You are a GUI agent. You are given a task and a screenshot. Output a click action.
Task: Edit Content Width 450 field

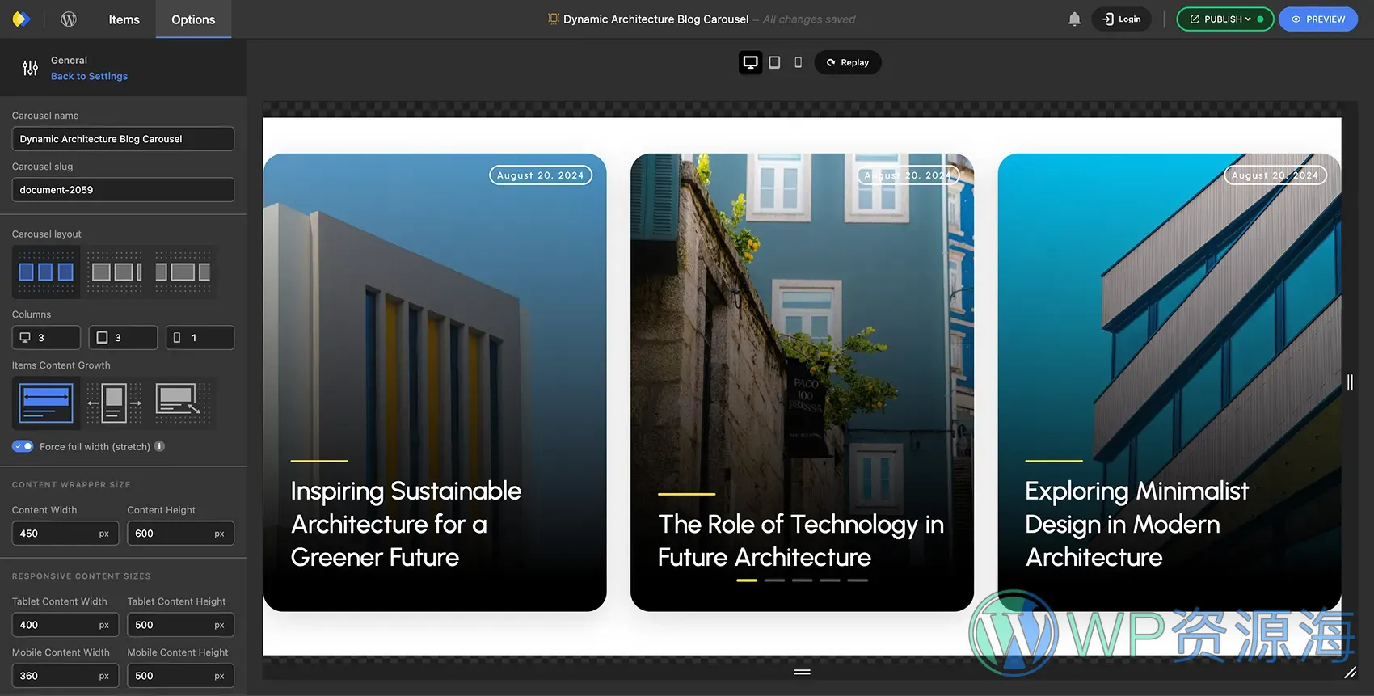(x=65, y=534)
